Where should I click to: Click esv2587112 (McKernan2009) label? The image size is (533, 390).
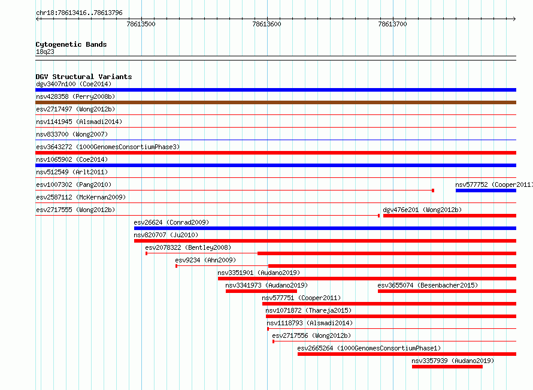tap(81, 197)
